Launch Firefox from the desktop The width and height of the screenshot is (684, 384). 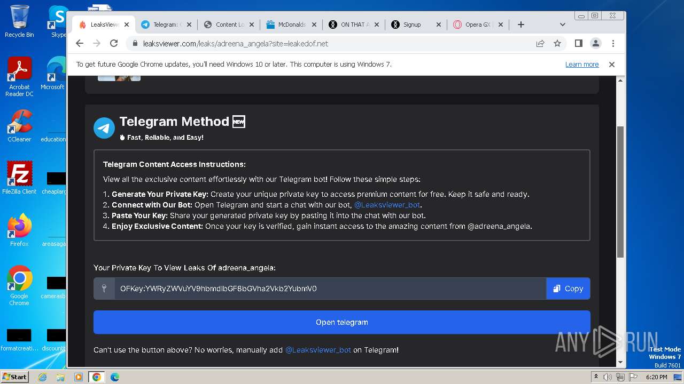point(19,230)
